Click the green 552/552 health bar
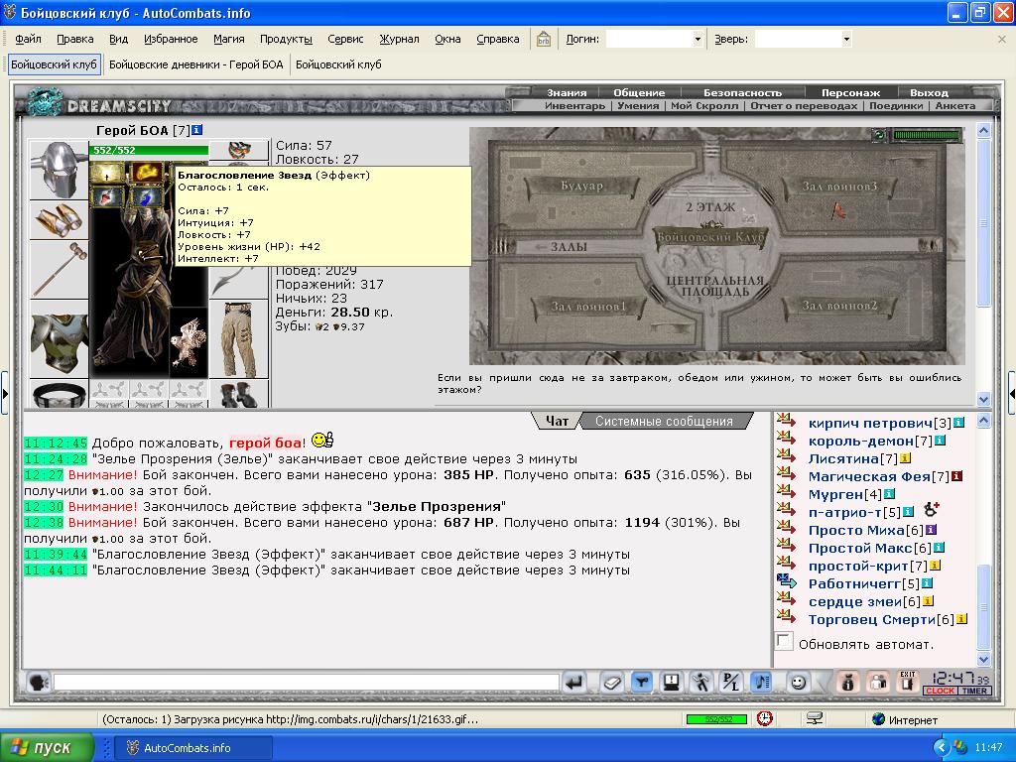Viewport: 1016px width, 762px height. (149, 151)
